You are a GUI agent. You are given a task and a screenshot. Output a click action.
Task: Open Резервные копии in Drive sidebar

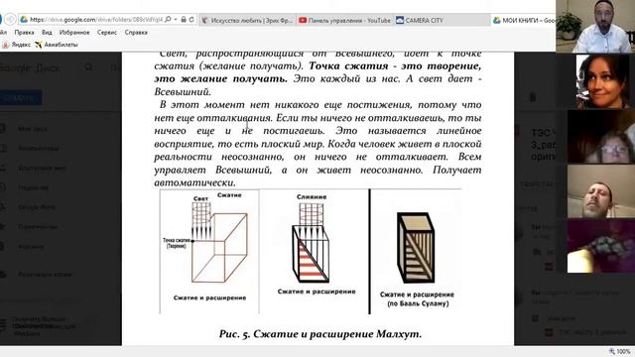[45, 275]
